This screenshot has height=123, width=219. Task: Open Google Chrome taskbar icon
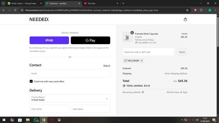[x=43, y=120]
